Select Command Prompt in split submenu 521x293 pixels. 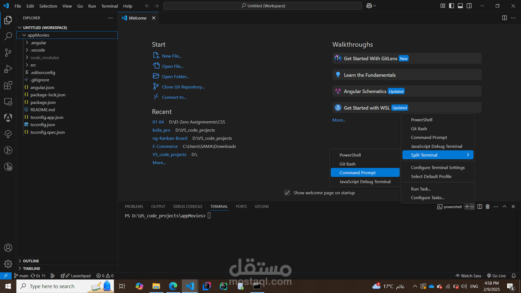point(357,173)
